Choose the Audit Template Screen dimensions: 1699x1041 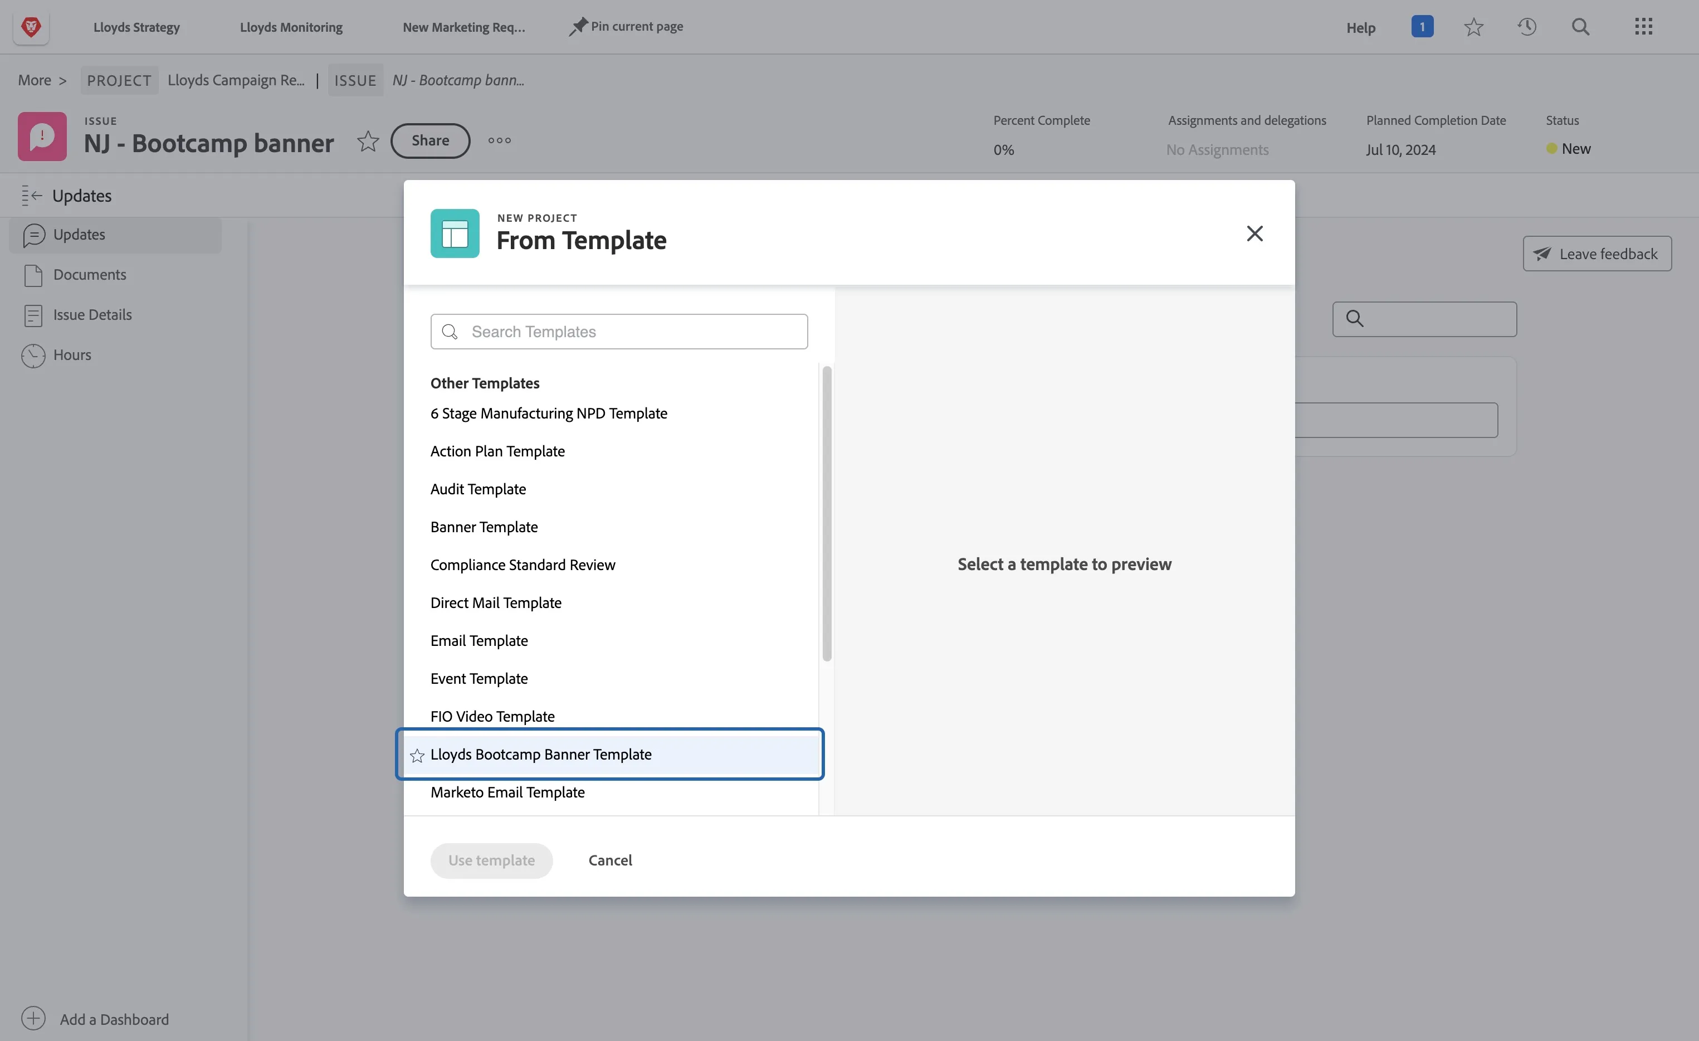479,489
